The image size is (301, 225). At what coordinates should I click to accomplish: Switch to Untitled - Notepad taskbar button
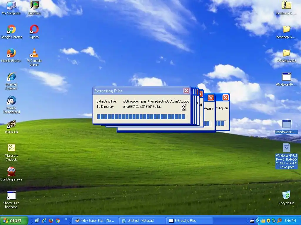point(142,221)
